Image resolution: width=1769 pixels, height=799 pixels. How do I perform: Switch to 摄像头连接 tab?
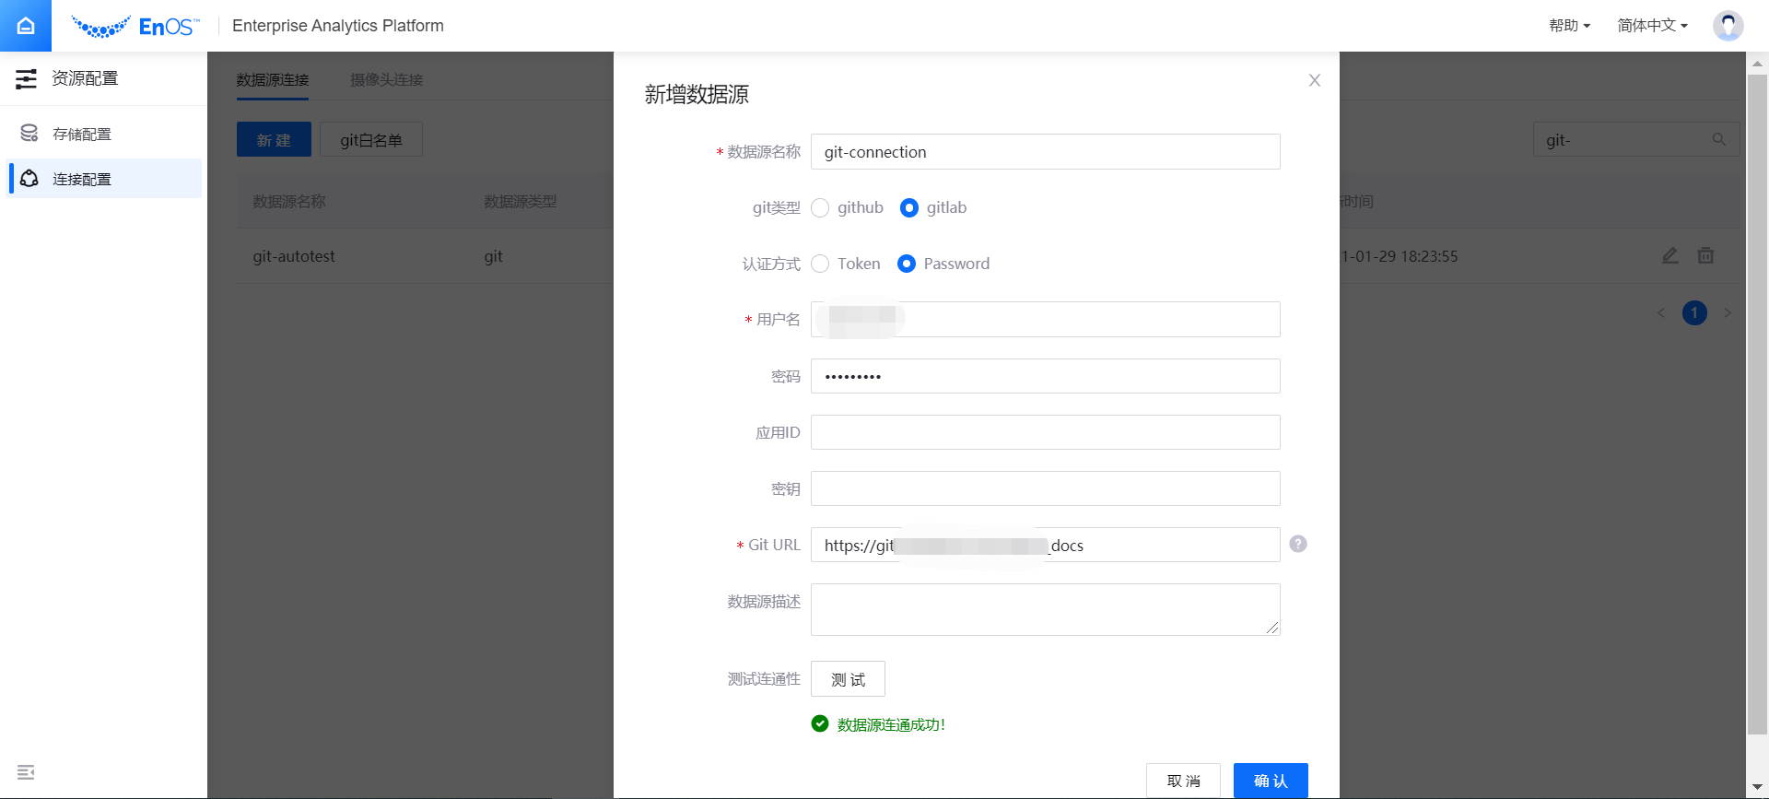[x=387, y=80]
